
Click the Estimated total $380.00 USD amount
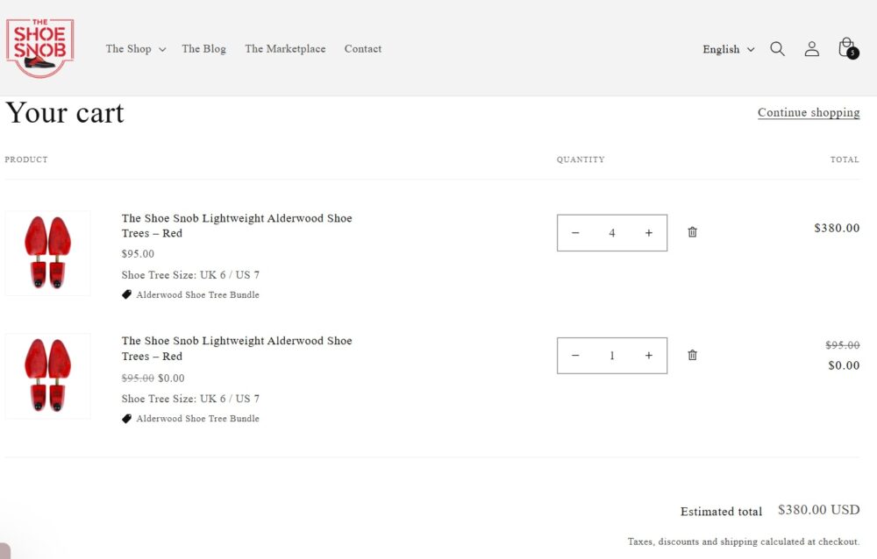pyautogui.click(x=819, y=510)
